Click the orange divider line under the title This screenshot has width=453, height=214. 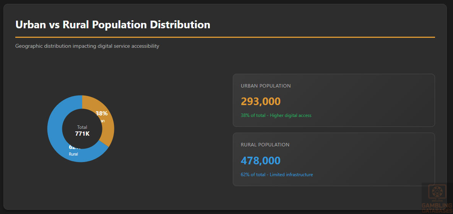225,37
